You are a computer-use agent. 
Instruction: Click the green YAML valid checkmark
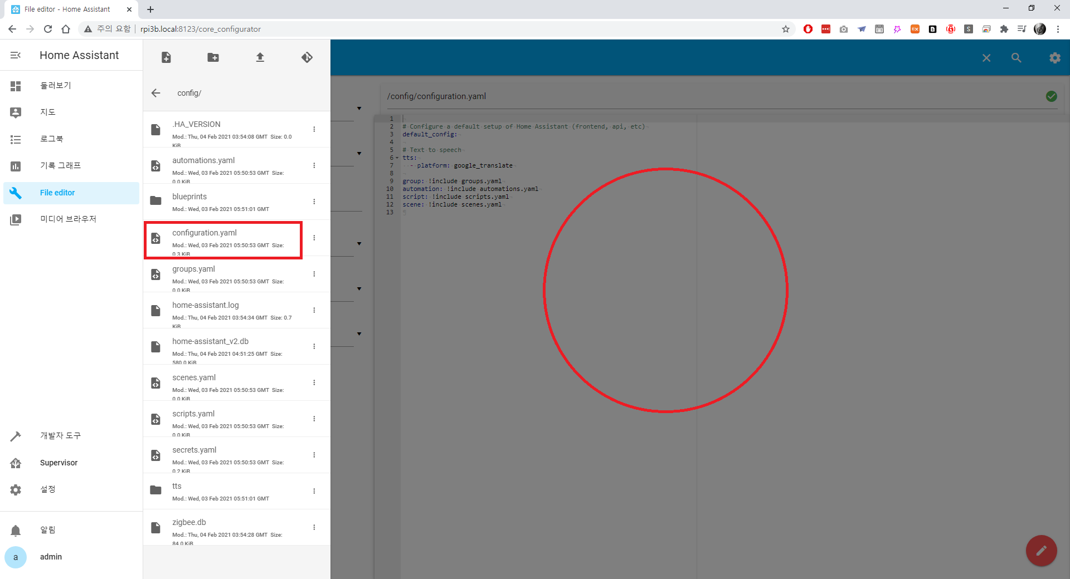1052,96
